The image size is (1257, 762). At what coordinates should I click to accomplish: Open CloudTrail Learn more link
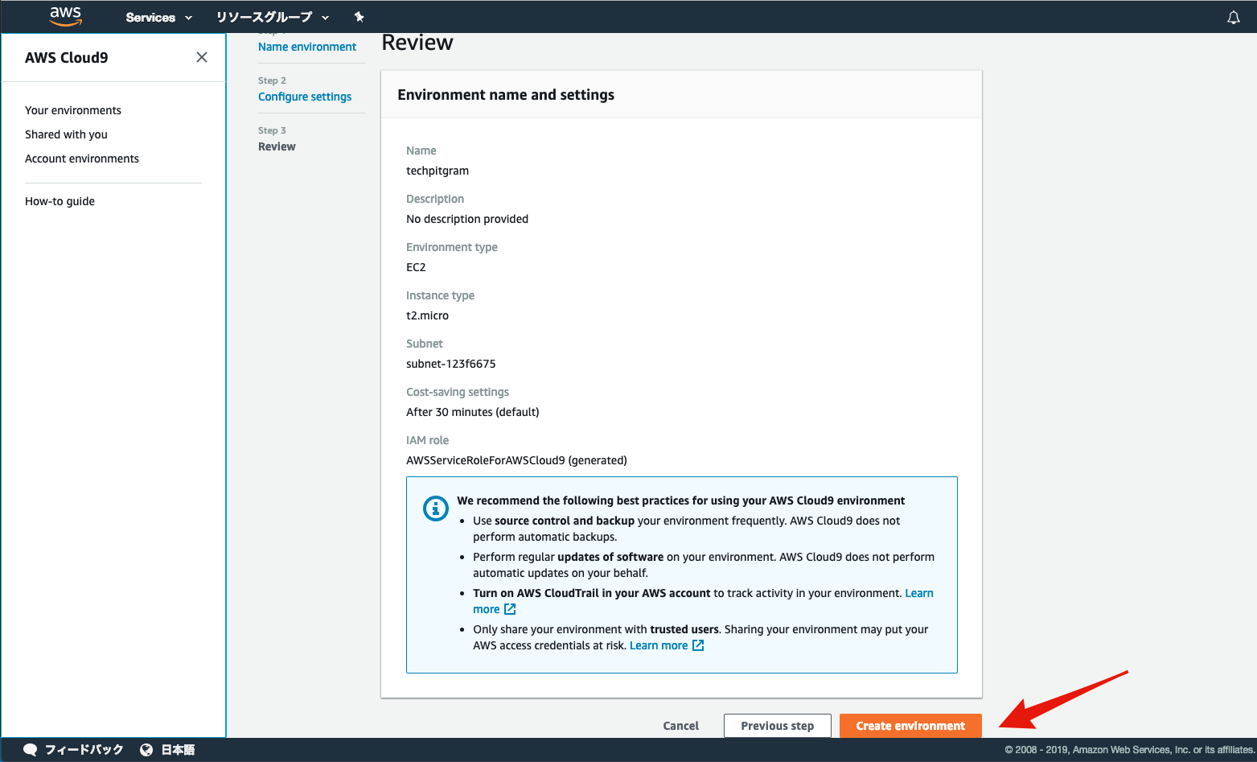click(x=919, y=593)
